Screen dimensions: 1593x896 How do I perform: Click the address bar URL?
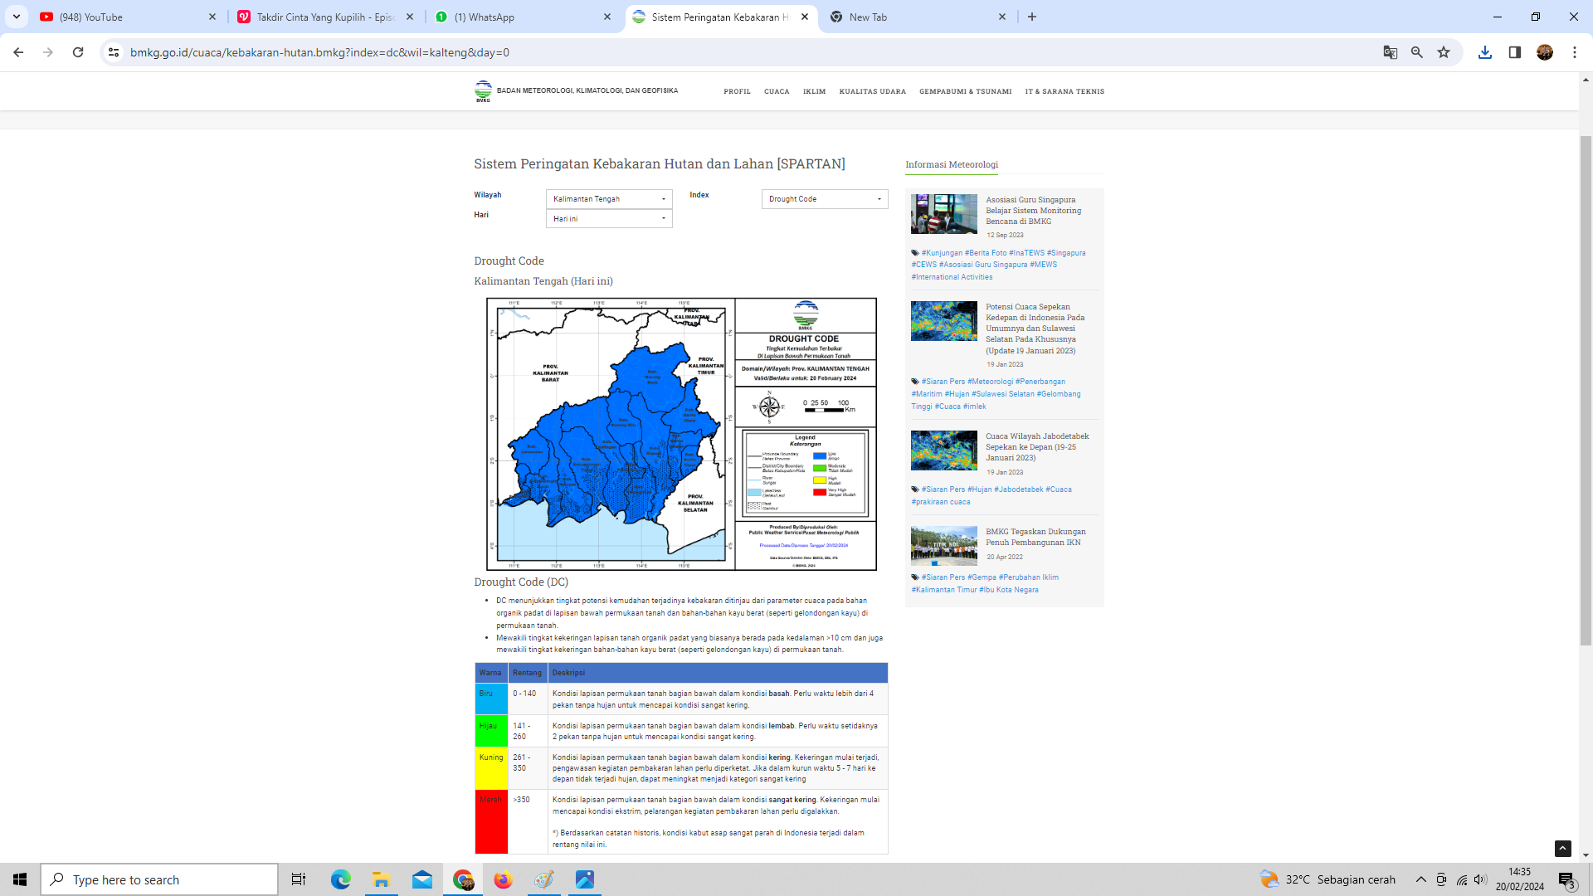(x=319, y=52)
